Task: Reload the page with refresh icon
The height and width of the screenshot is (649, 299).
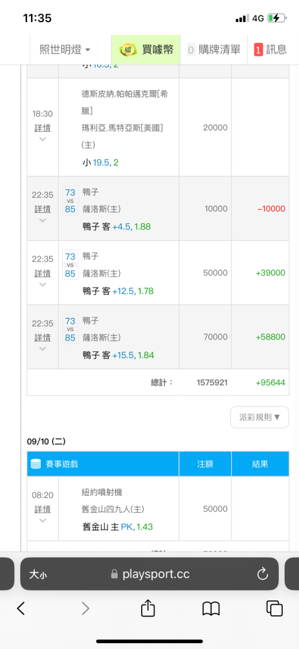Action: [263, 574]
